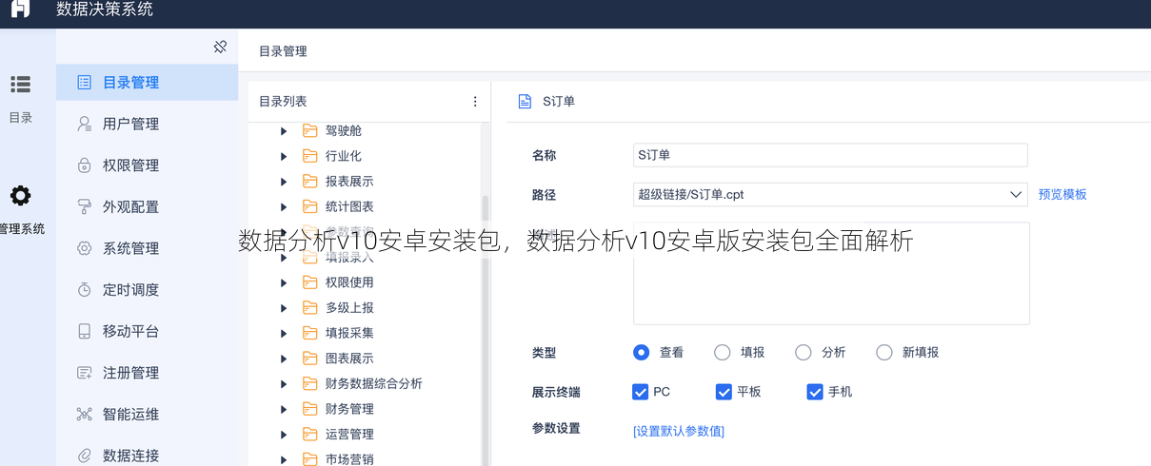This screenshot has width=1151, height=466.
Task: Select the 运营管理 tree item
Action: [x=349, y=434]
